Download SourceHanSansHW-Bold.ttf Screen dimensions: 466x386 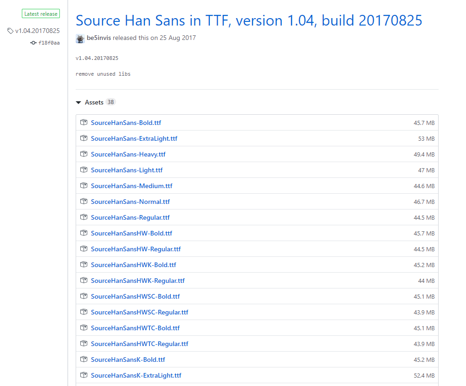tap(131, 233)
